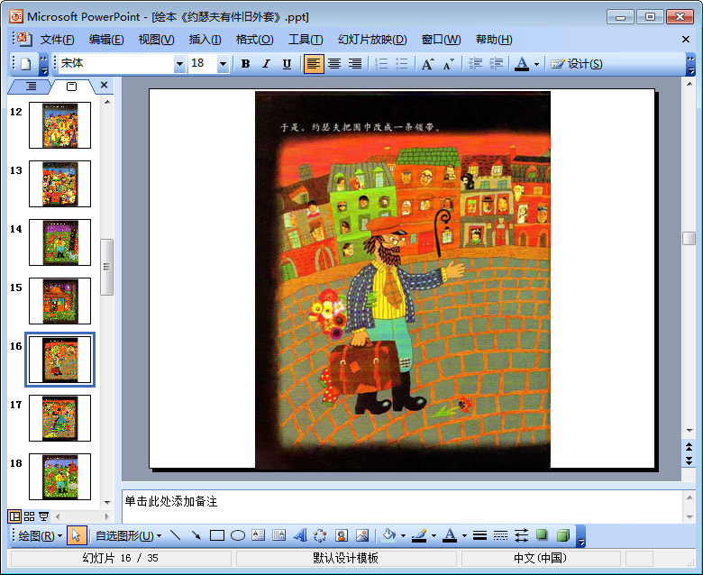Switch to the Slides thumbnail tab
The height and width of the screenshot is (575, 703).
click(72, 86)
